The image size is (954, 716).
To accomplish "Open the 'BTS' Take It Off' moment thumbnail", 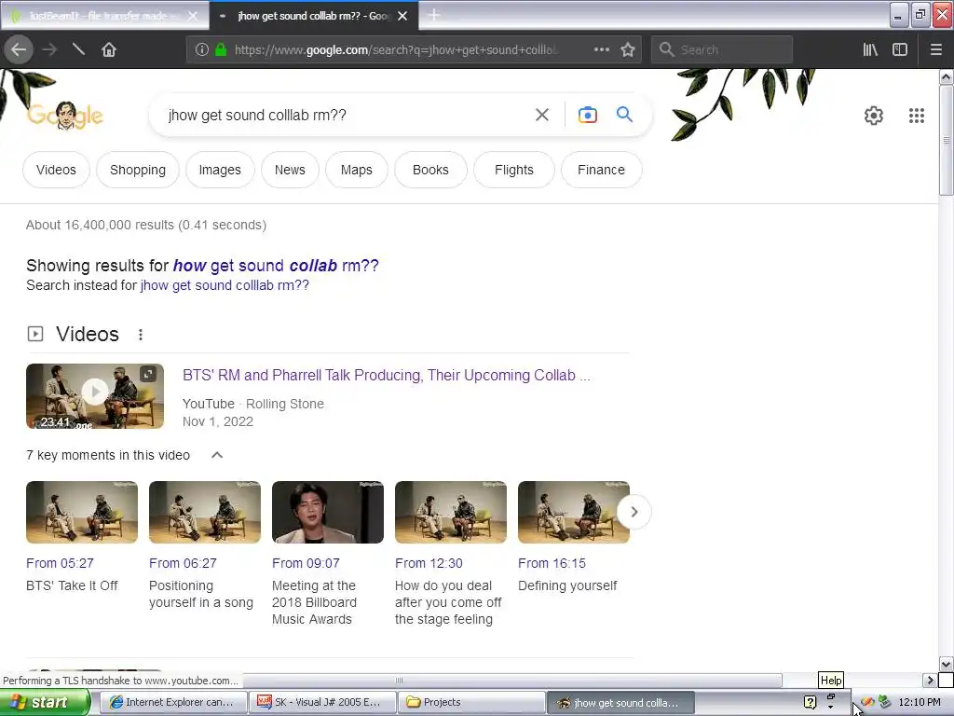I will click(x=82, y=512).
